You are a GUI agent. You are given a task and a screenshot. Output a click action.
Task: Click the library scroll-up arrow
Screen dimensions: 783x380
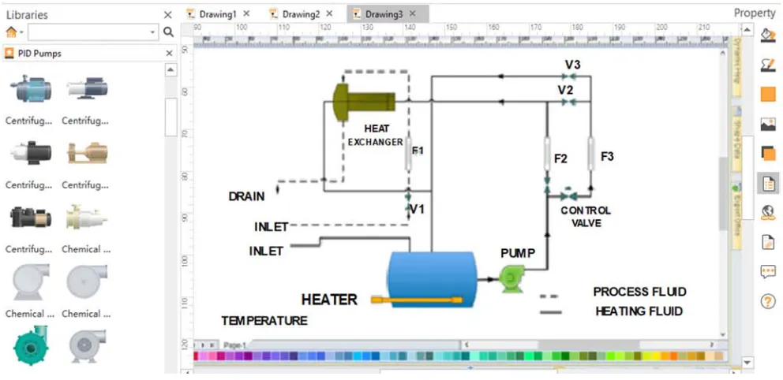point(170,70)
